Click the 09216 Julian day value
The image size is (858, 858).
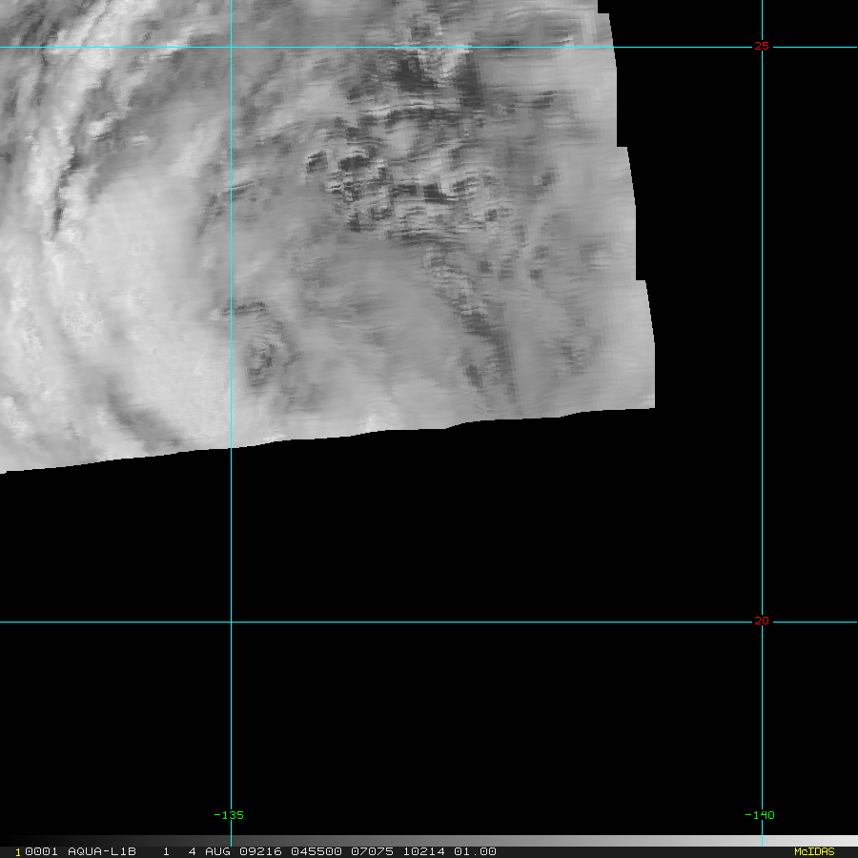(x=260, y=851)
